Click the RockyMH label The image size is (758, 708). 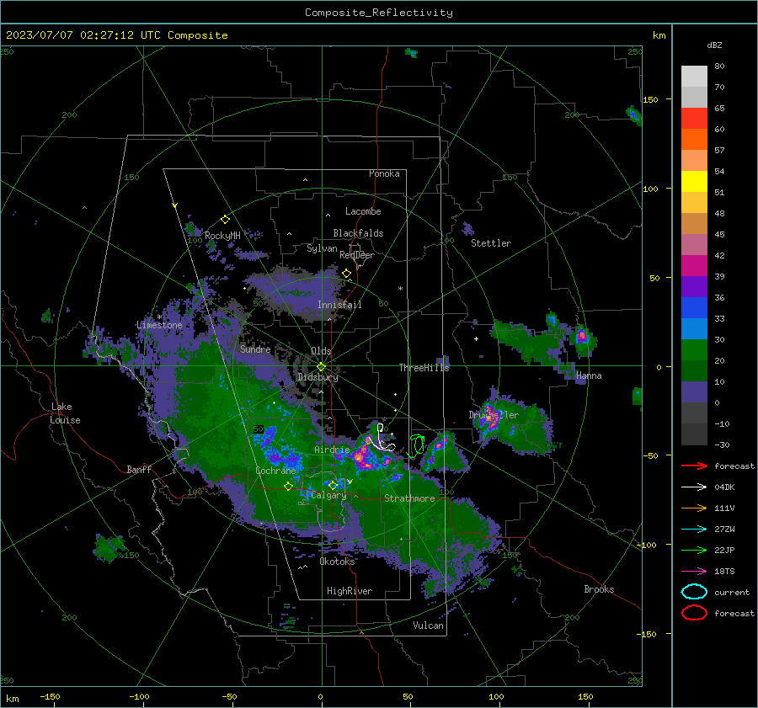(x=222, y=236)
